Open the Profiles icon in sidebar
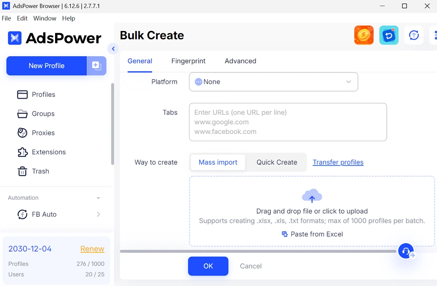The height and width of the screenshot is (286, 437). (x=22, y=95)
